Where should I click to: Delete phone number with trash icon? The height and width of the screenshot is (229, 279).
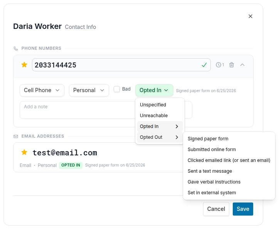(232, 65)
